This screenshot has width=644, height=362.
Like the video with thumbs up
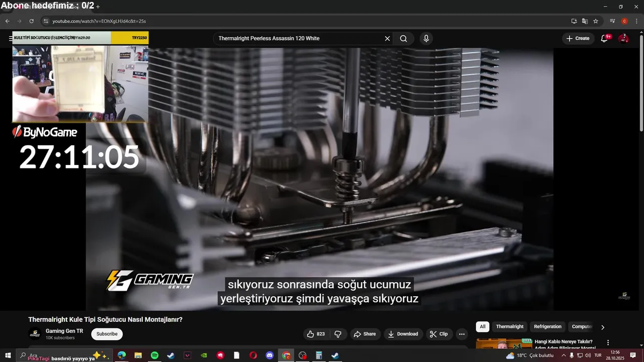click(316, 334)
